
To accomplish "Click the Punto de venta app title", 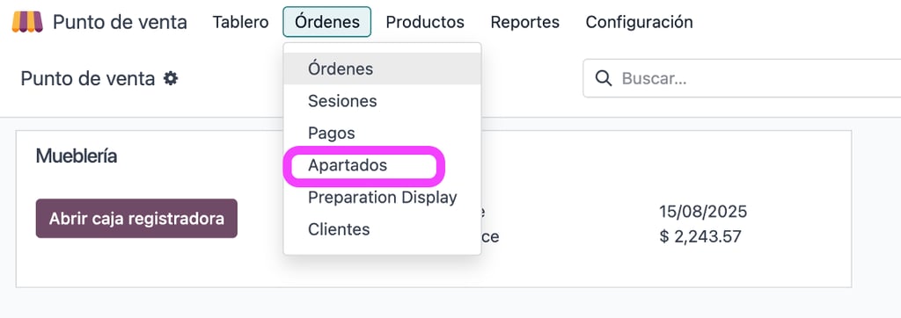I will click(120, 22).
